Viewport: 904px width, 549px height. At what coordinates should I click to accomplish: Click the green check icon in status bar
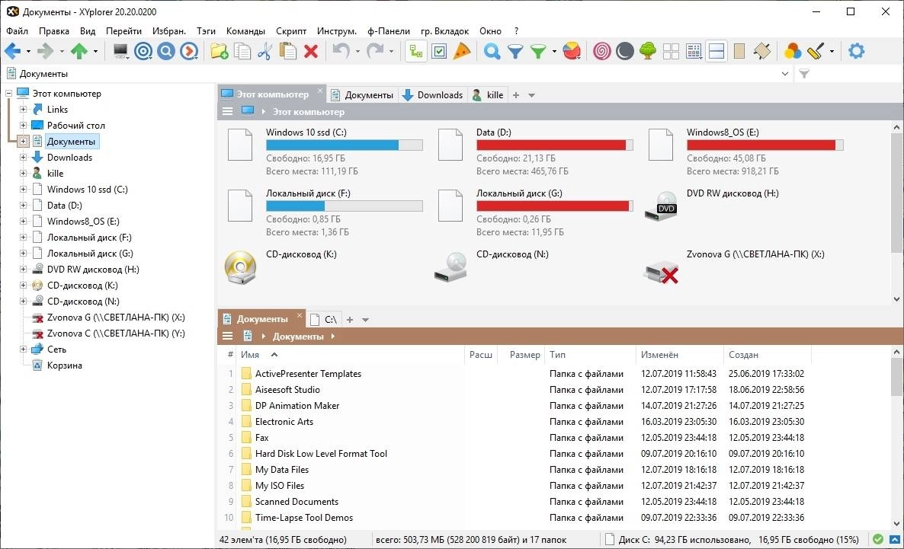(878, 540)
